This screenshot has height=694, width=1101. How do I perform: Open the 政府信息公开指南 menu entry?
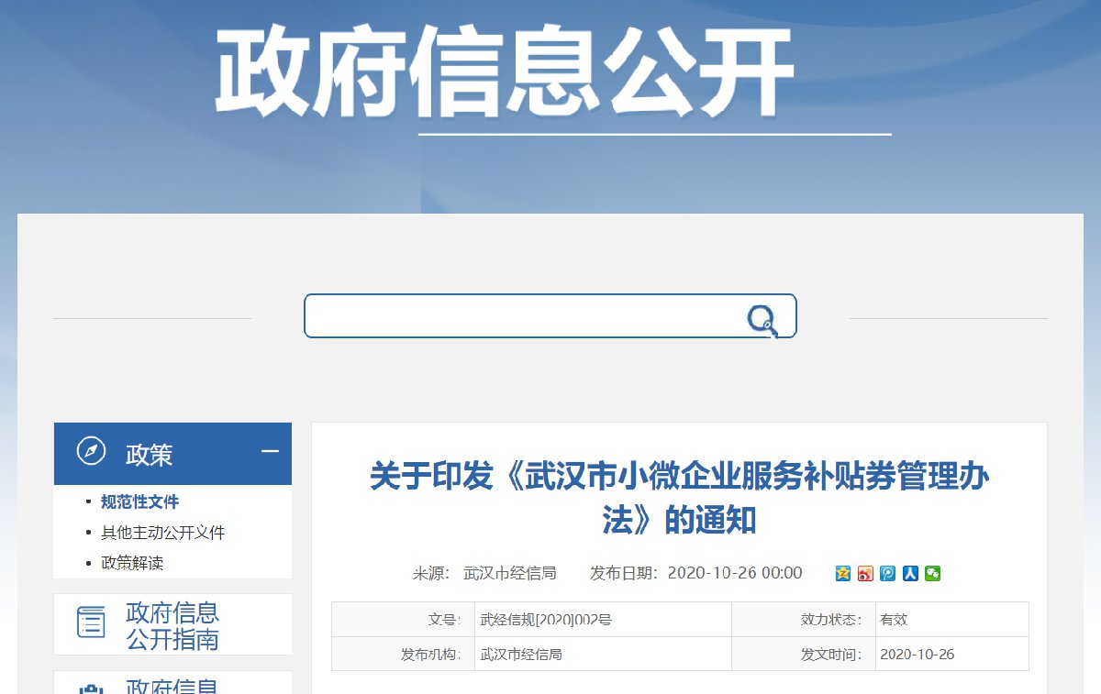pos(172,625)
